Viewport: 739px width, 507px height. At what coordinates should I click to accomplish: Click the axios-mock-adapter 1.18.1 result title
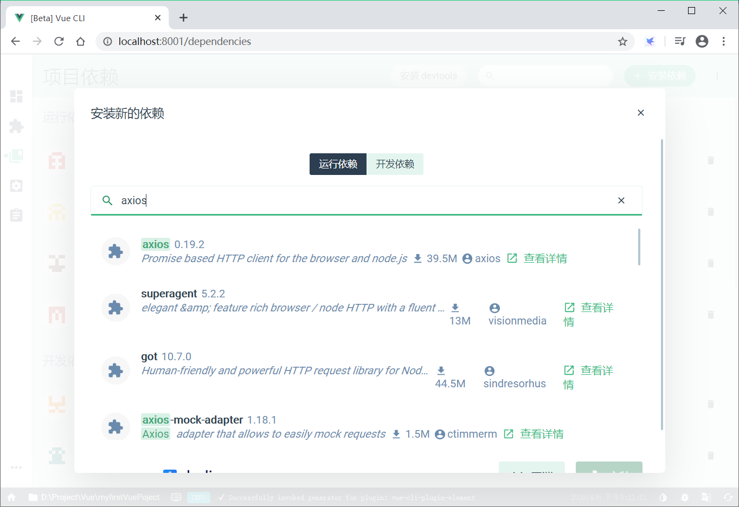click(x=209, y=420)
